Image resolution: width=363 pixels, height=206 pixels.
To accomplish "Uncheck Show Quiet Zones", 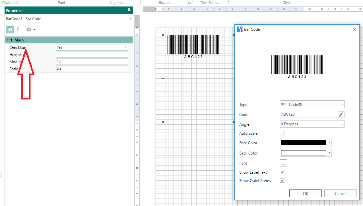I will 282,181.
